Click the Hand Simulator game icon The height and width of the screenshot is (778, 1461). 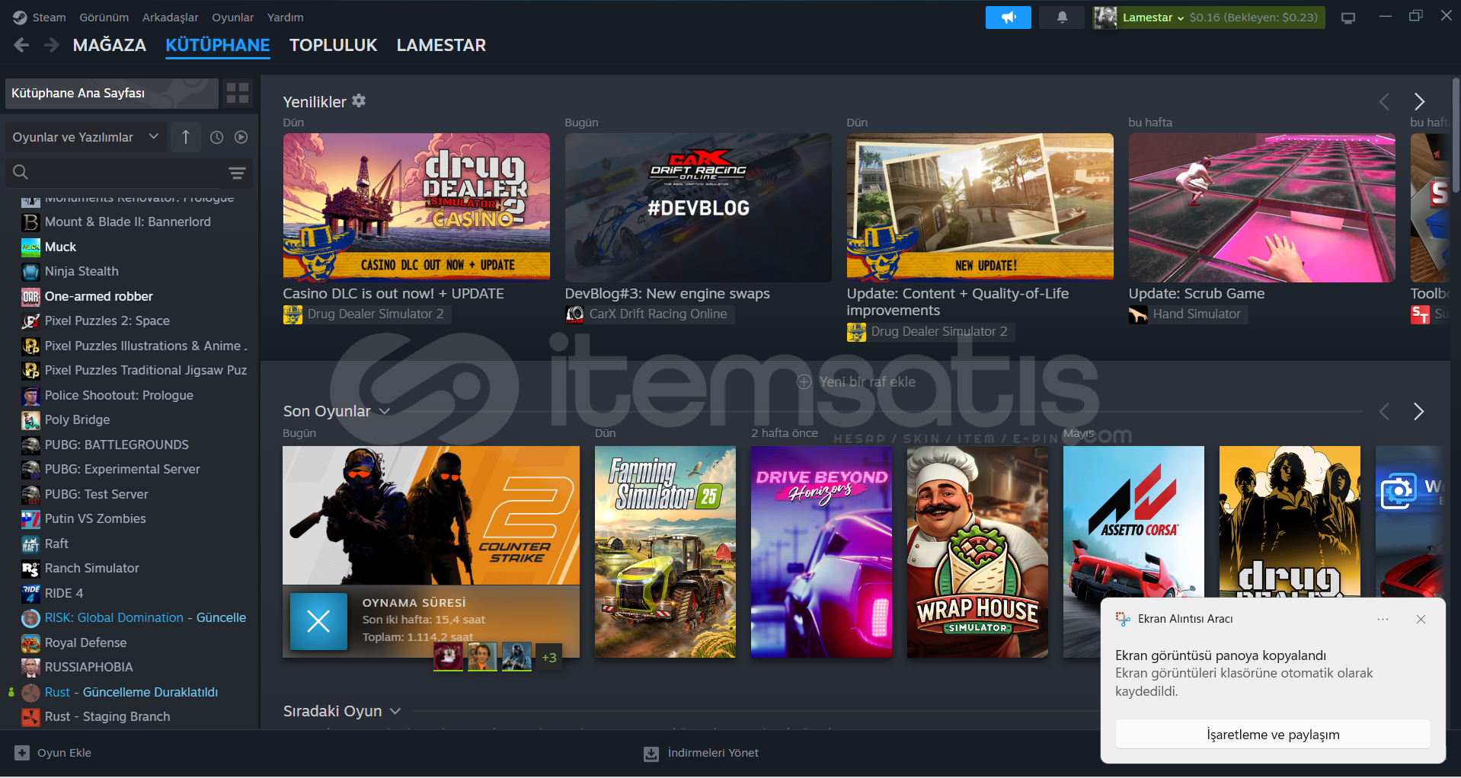(1138, 314)
